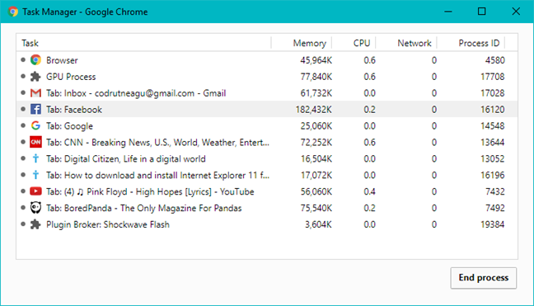The image size is (534, 306).
Task: Click the Facebook icon in the task list
Action: click(35, 110)
